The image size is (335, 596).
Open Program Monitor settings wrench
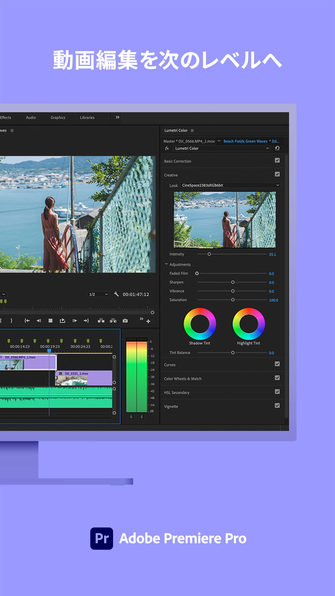[116, 294]
